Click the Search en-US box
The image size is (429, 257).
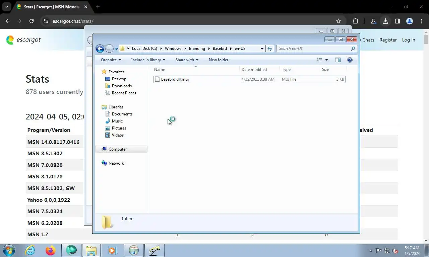[x=316, y=49]
